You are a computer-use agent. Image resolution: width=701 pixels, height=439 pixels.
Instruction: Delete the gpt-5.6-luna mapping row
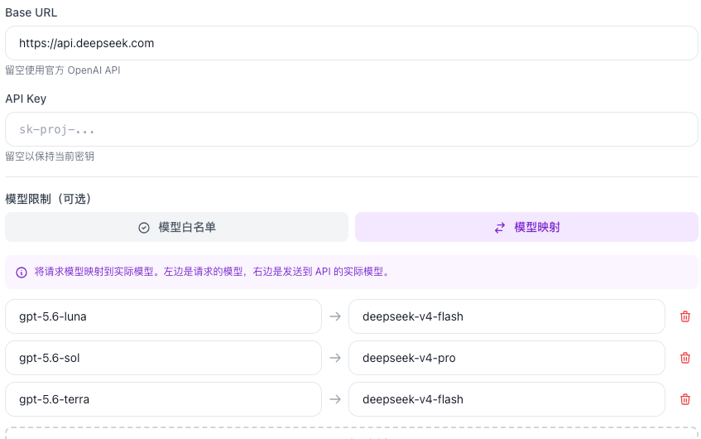(x=685, y=316)
